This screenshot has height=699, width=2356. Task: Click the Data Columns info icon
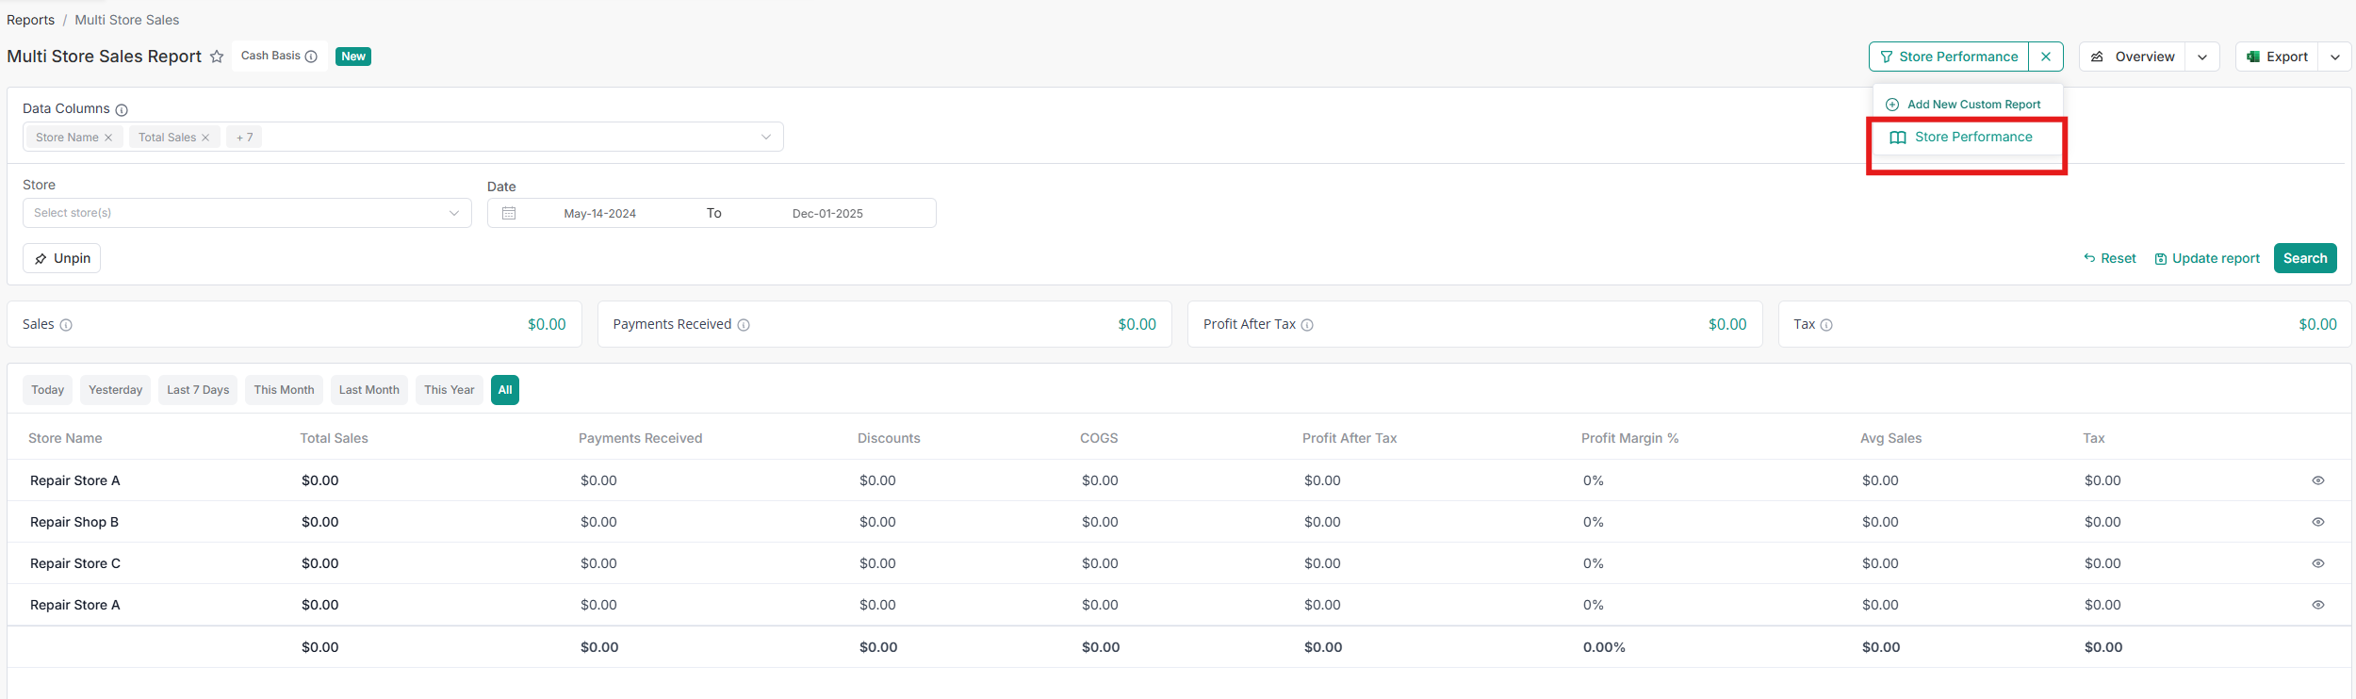pyautogui.click(x=122, y=110)
